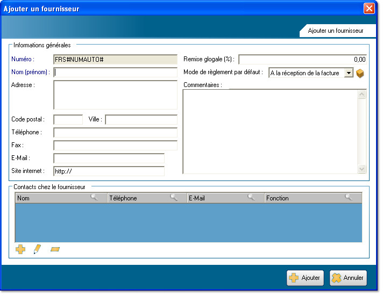Viewport: 383px width, 296px height.
Task: Click search icon in Téléphone column header
Action: [x=174, y=198]
